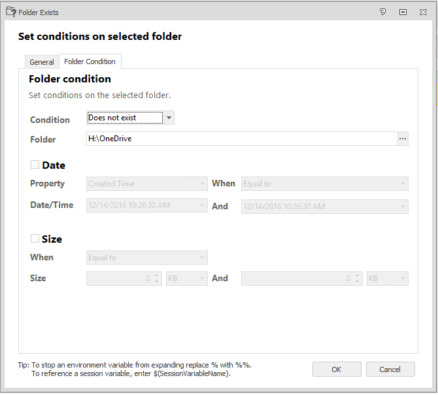Open folder browse ellipsis button
The width and height of the screenshot is (438, 395).
(x=403, y=139)
